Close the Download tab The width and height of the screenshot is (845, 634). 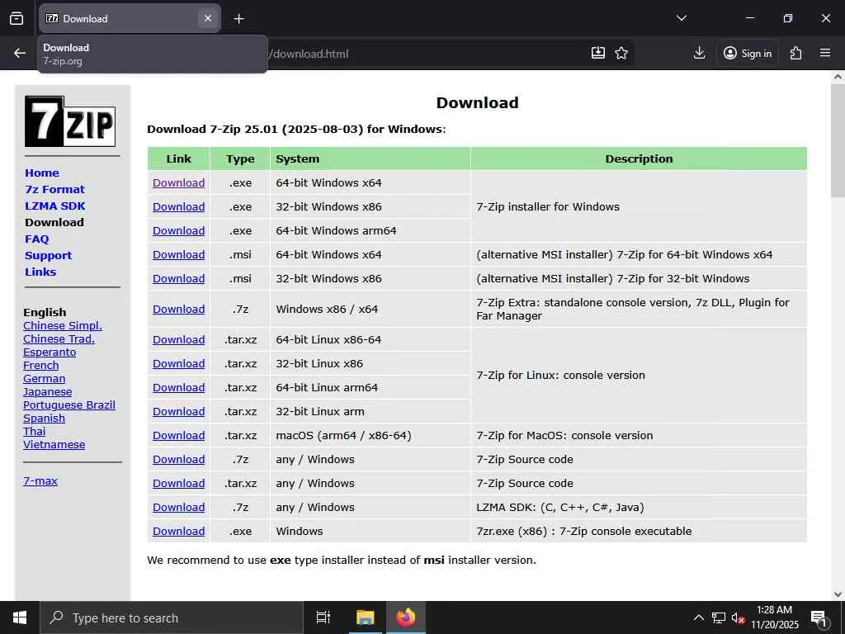click(207, 18)
